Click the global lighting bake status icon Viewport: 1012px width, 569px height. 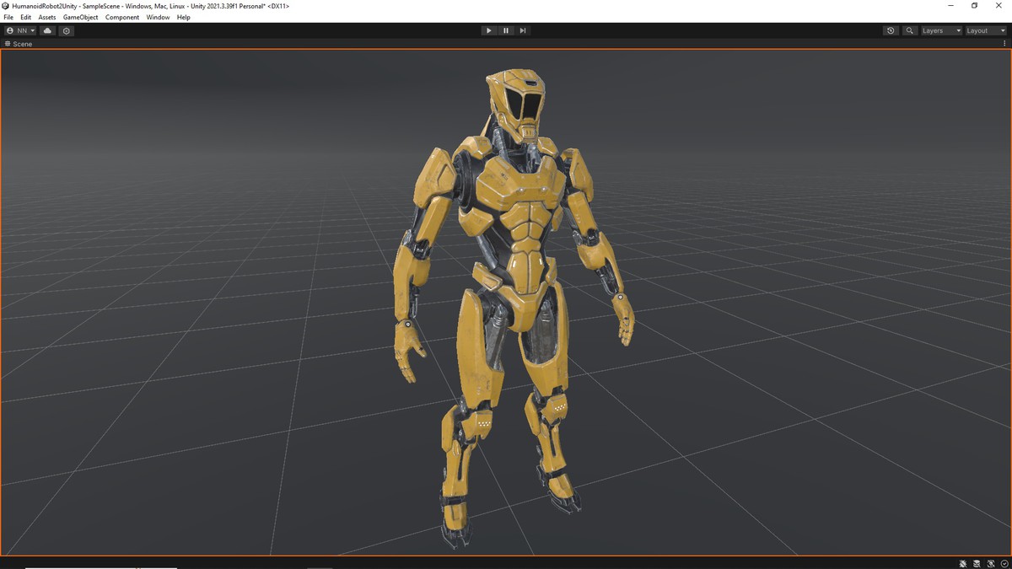pos(977,563)
